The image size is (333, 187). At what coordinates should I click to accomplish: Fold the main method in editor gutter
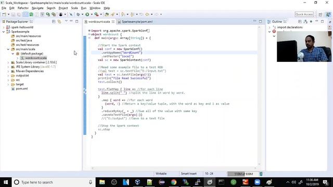click(89, 38)
